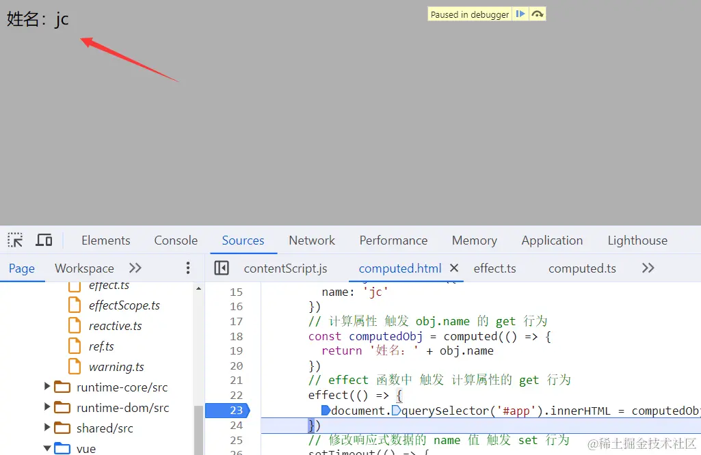Open the computed.ts editor tab
Image resolution: width=701 pixels, height=455 pixels.
point(582,268)
